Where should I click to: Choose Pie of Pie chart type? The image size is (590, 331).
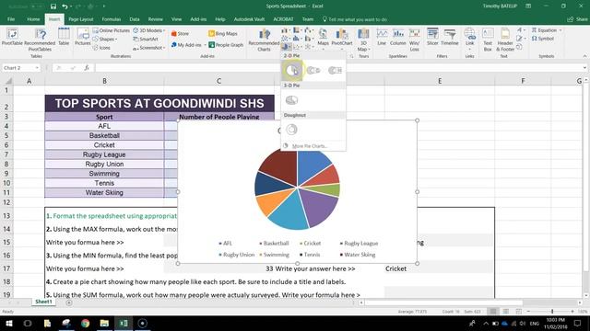coord(313,70)
